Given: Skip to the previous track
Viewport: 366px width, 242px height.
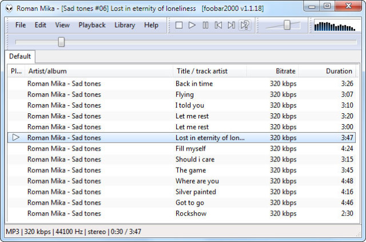Looking at the screenshot, I should point(218,25).
